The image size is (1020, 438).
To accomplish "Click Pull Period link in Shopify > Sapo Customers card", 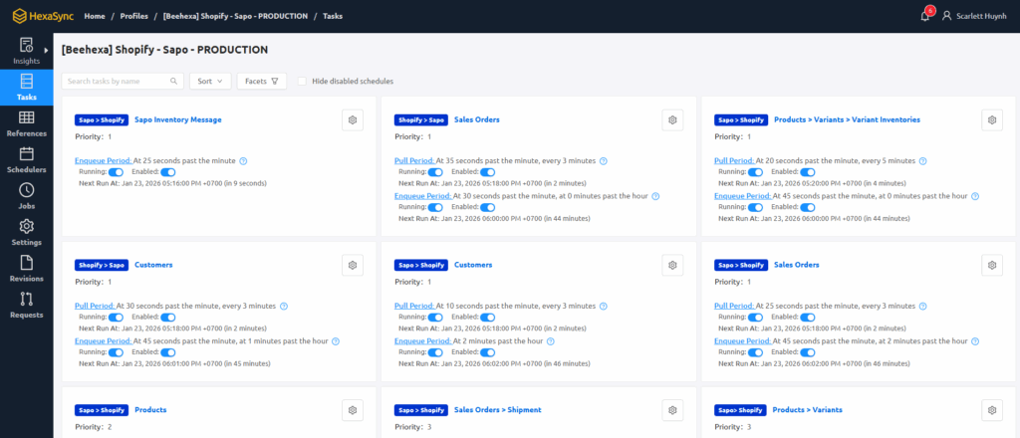I will coord(95,306).
